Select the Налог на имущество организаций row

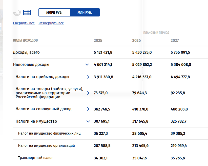point(46,146)
